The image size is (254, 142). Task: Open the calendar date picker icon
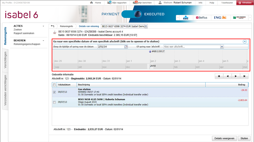pos(126,46)
